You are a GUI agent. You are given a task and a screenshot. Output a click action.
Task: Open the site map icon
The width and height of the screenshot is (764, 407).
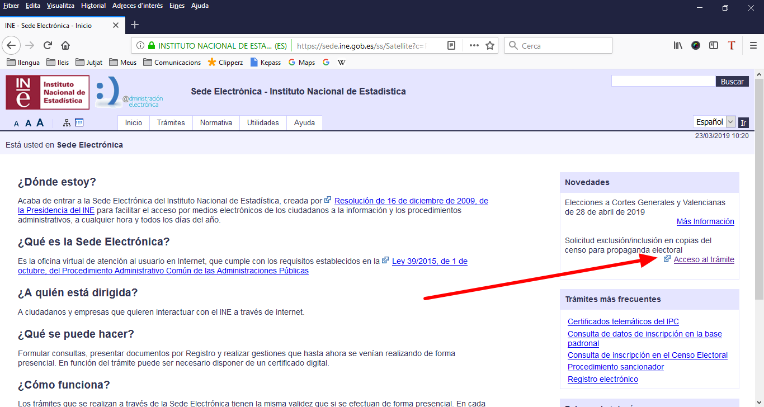click(x=67, y=122)
